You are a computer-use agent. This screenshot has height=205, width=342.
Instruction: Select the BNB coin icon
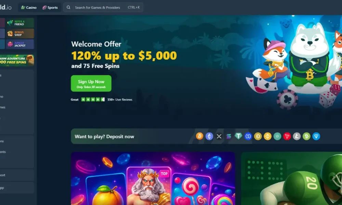[x=267, y=136]
